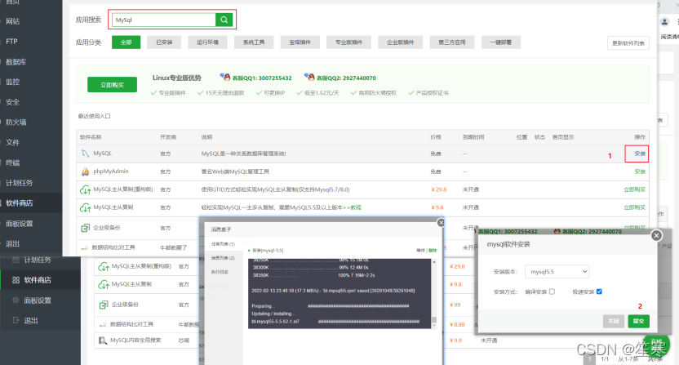This screenshot has width=679, height=365.
Task: Click the grid icon beside 软件商店
Action: coord(16,280)
